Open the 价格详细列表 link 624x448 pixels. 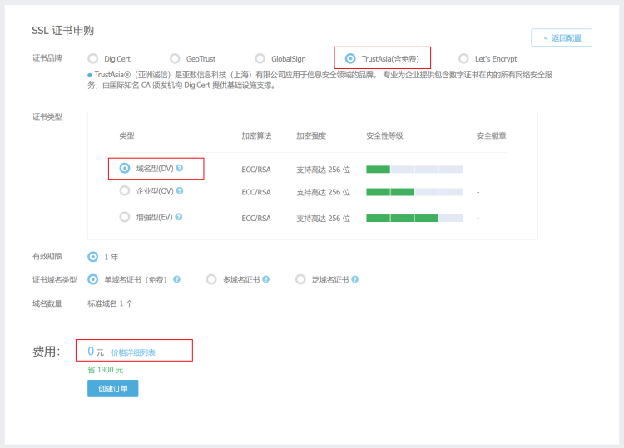(x=133, y=352)
